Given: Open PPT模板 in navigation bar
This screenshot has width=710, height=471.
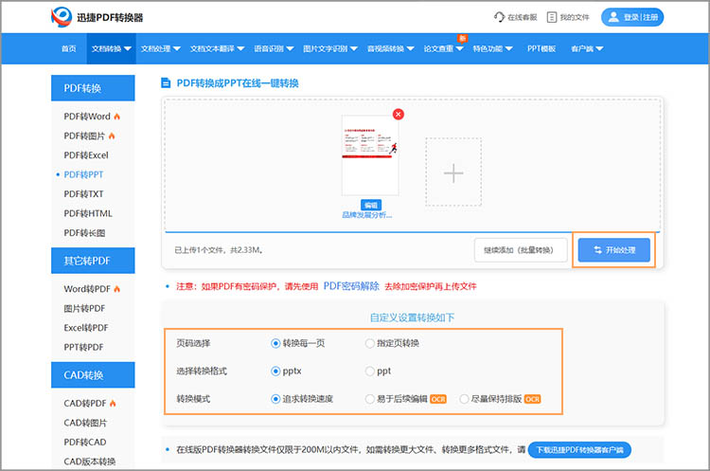Looking at the screenshot, I should click(541, 48).
